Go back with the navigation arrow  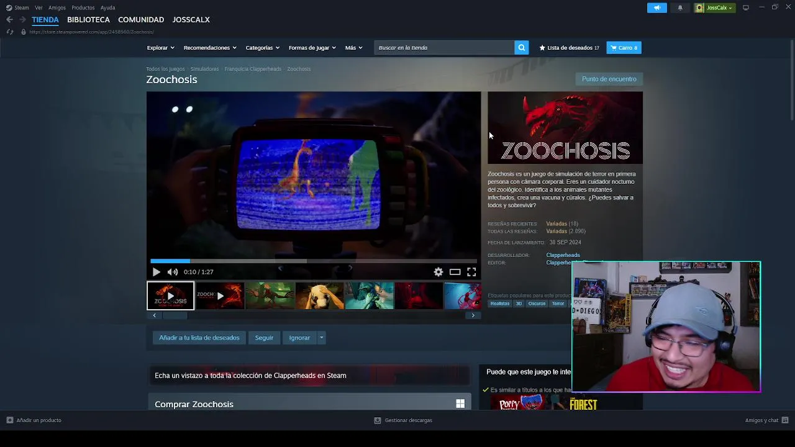(9, 20)
